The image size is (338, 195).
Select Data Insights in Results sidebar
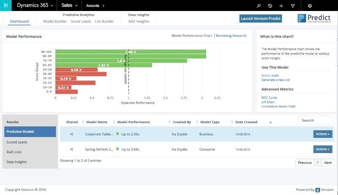(x=16, y=162)
